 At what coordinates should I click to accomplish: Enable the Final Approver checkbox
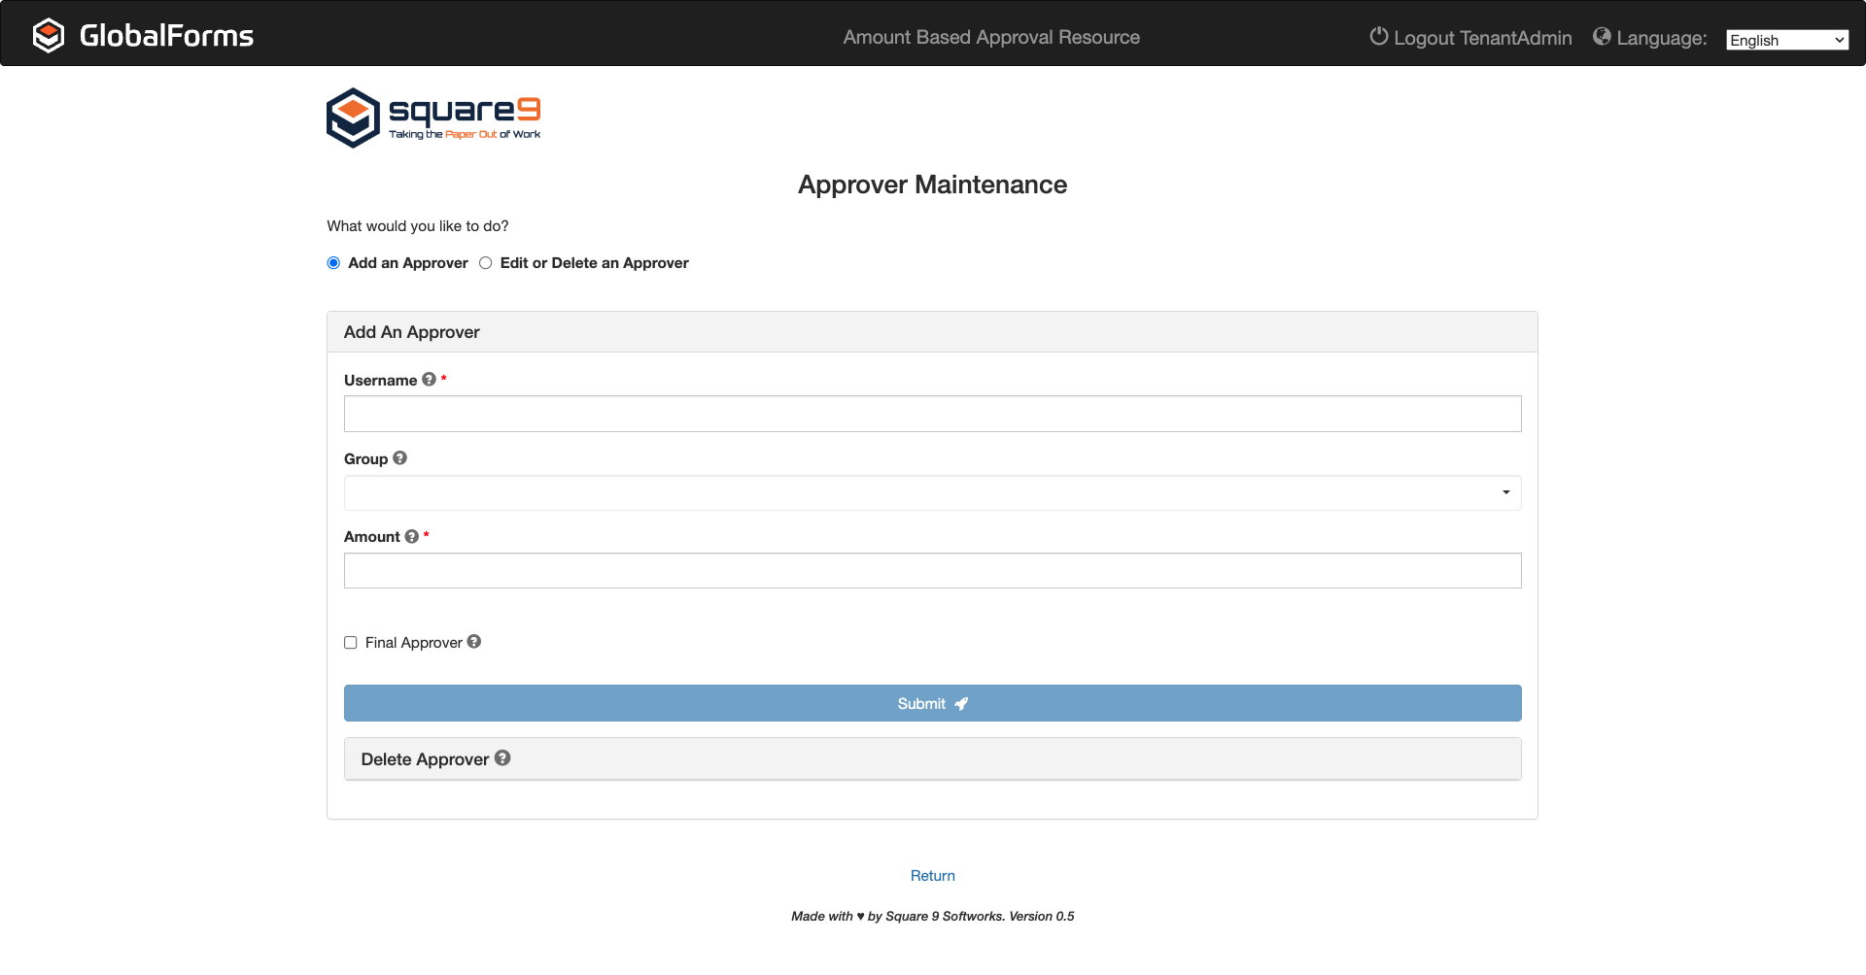350,642
